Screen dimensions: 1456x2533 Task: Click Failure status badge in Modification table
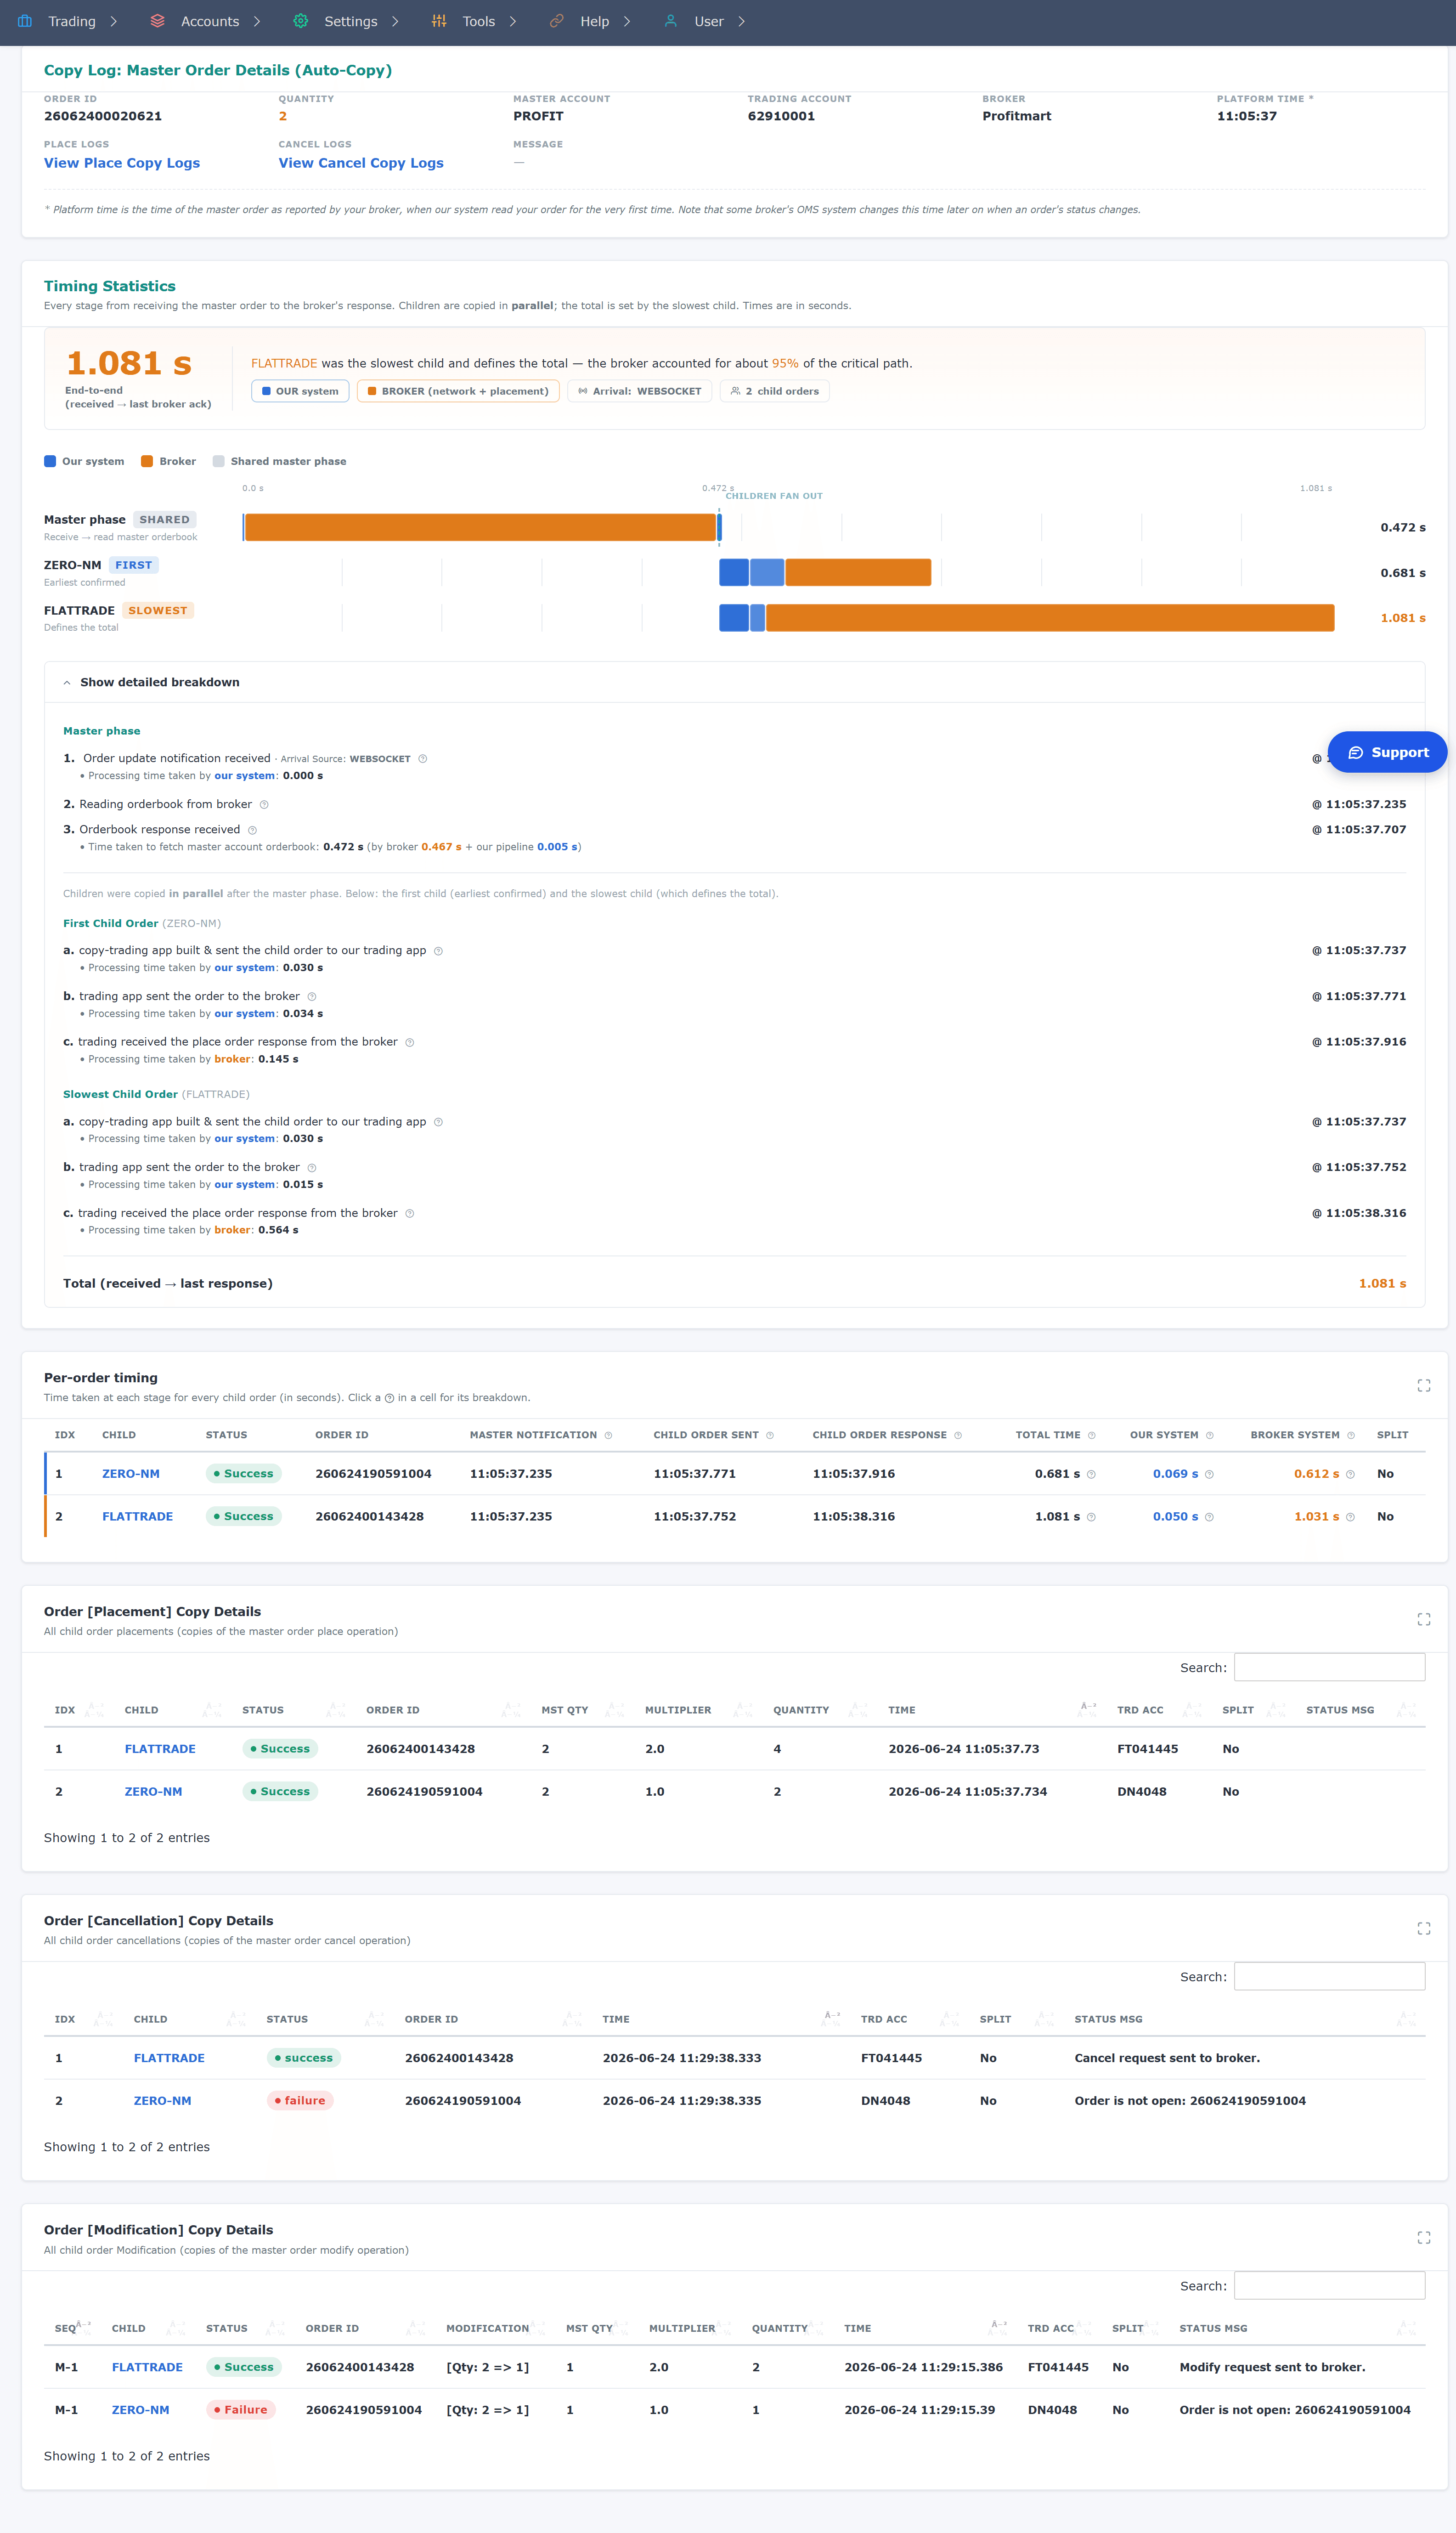[x=241, y=2410]
